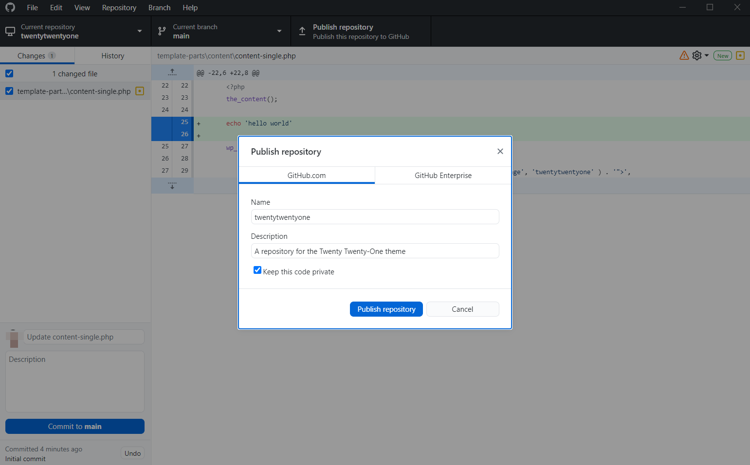Click the Cancel button
This screenshot has width=750, height=465.
click(462, 309)
